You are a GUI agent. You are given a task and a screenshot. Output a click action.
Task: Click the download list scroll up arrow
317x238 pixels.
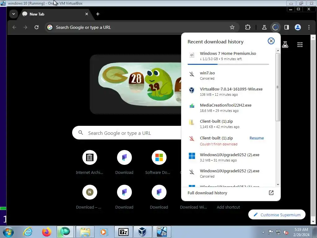(x=278, y=51)
